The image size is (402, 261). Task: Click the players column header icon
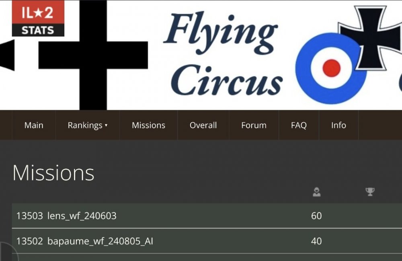click(317, 192)
